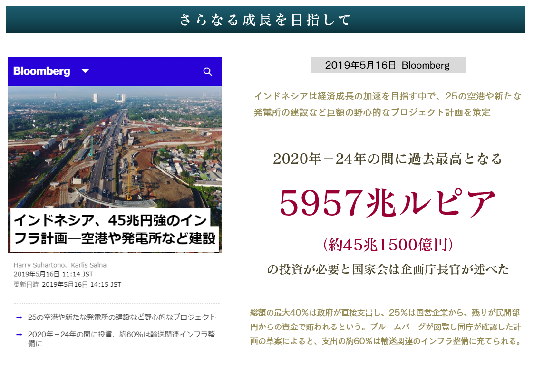This screenshot has height=367, width=534.
Task: Click the title banner さらなる成長を目指して
Action: point(265,20)
